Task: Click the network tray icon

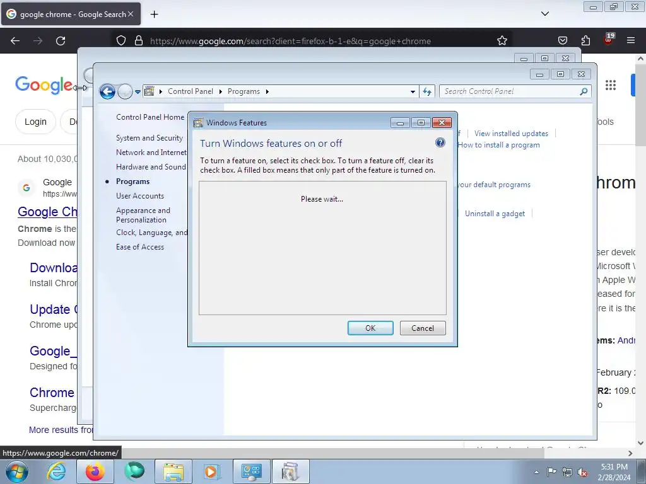Action: pos(567,473)
